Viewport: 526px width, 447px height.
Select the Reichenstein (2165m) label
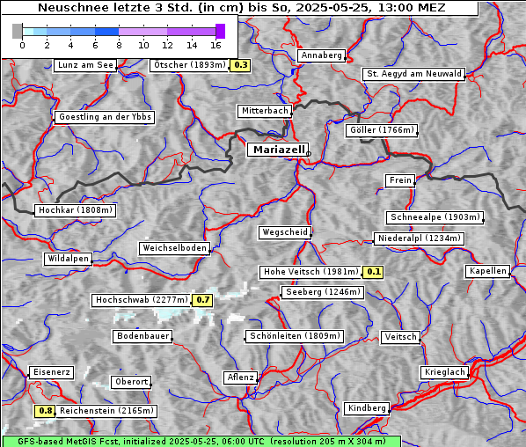(106, 411)
